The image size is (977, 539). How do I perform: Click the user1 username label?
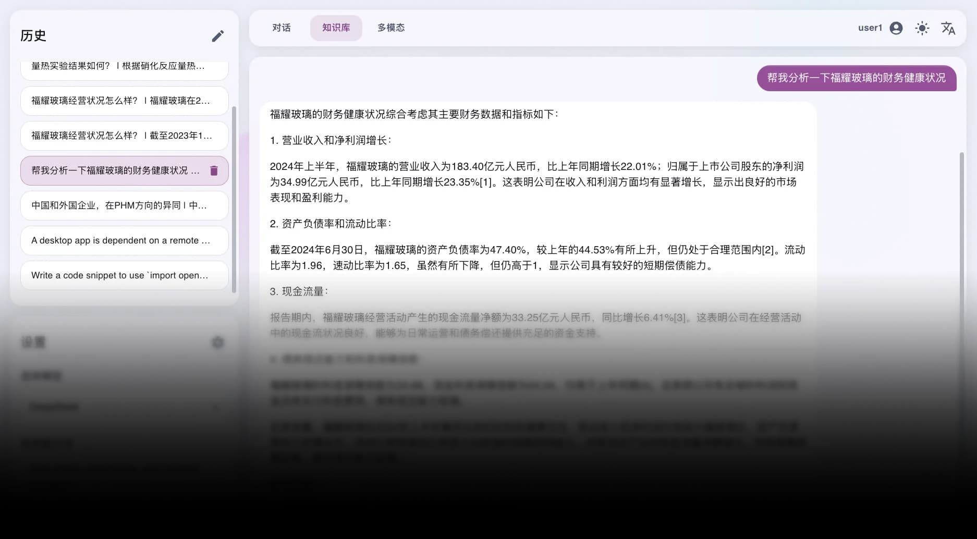tap(870, 28)
